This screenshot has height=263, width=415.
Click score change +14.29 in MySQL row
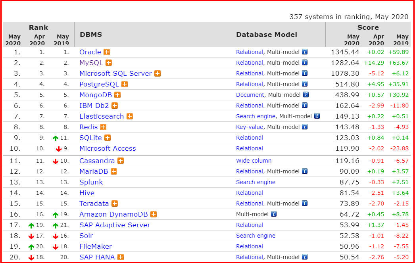point(374,63)
